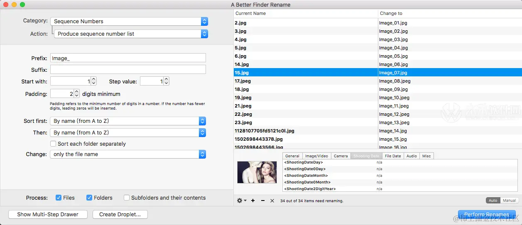Select file row 21.jpeg
This screenshot has width=522, height=225.
click(378, 106)
